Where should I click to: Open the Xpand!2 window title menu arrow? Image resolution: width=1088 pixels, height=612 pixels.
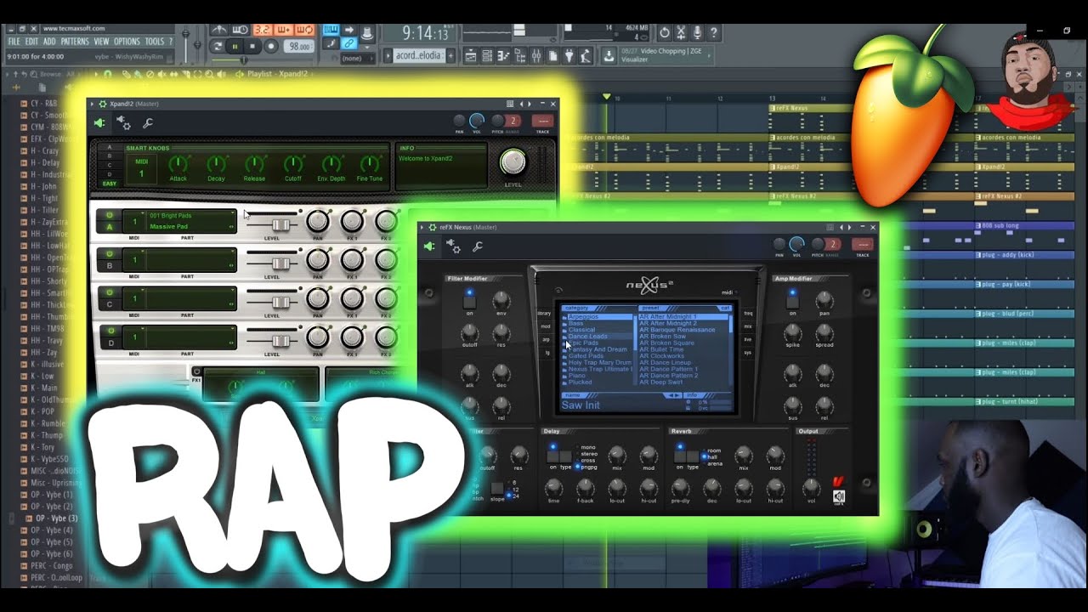[x=92, y=104]
